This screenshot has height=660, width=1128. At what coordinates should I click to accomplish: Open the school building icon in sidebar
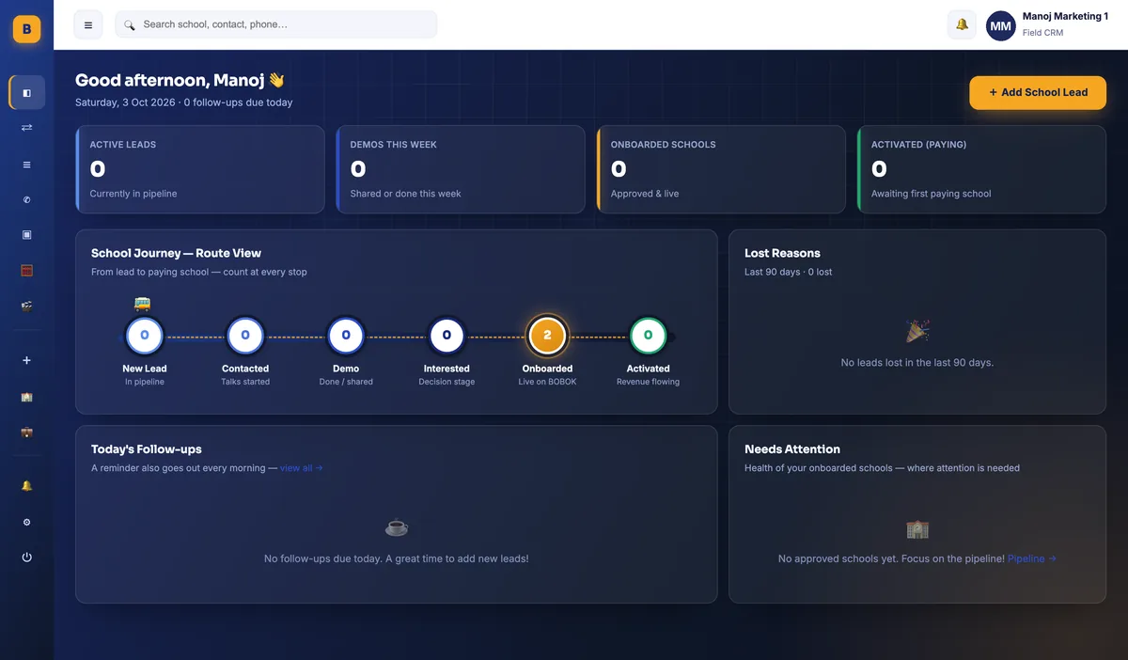click(x=26, y=397)
